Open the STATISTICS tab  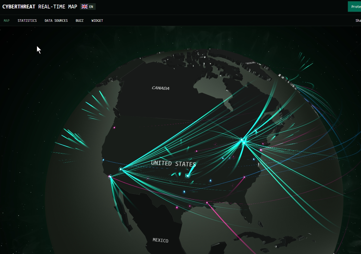coord(27,21)
